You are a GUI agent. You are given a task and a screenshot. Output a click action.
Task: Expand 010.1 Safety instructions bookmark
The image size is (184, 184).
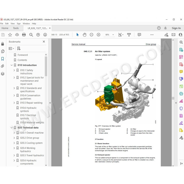[14, 70]
